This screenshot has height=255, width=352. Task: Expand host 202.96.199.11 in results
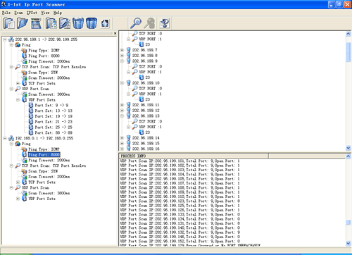click(122, 105)
